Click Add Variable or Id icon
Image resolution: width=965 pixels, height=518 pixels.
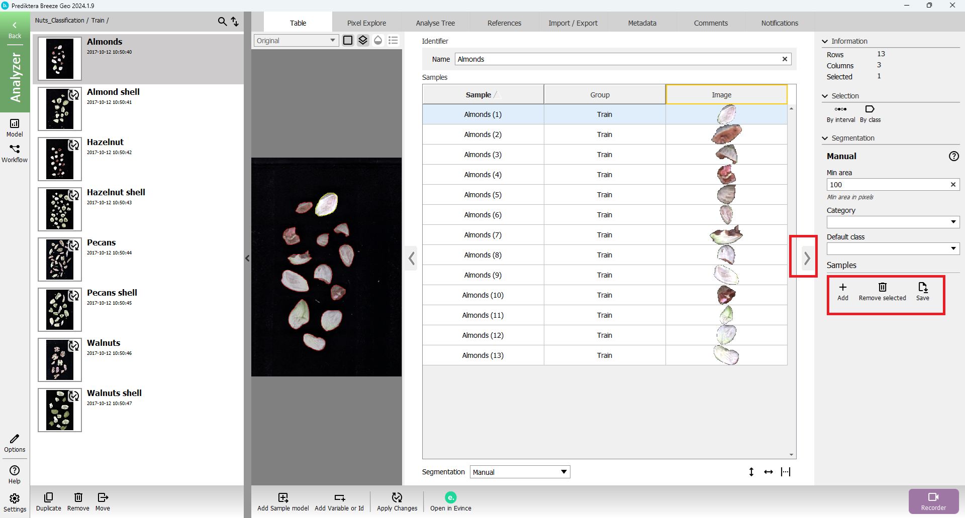coord(339,497)
